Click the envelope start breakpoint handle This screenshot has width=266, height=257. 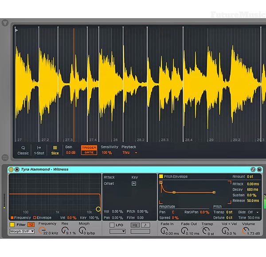[x=161, y=183]
